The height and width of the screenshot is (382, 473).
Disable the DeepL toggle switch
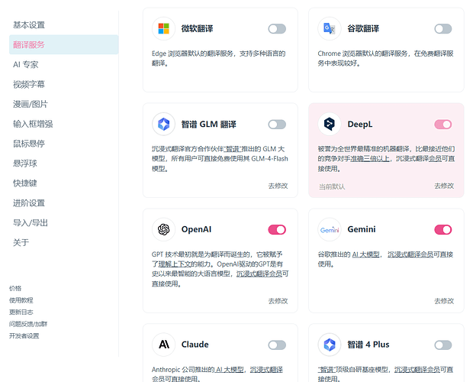point(442,125)
